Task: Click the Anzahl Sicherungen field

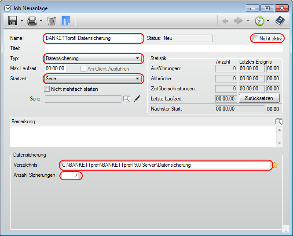Action: click(71, 175)
